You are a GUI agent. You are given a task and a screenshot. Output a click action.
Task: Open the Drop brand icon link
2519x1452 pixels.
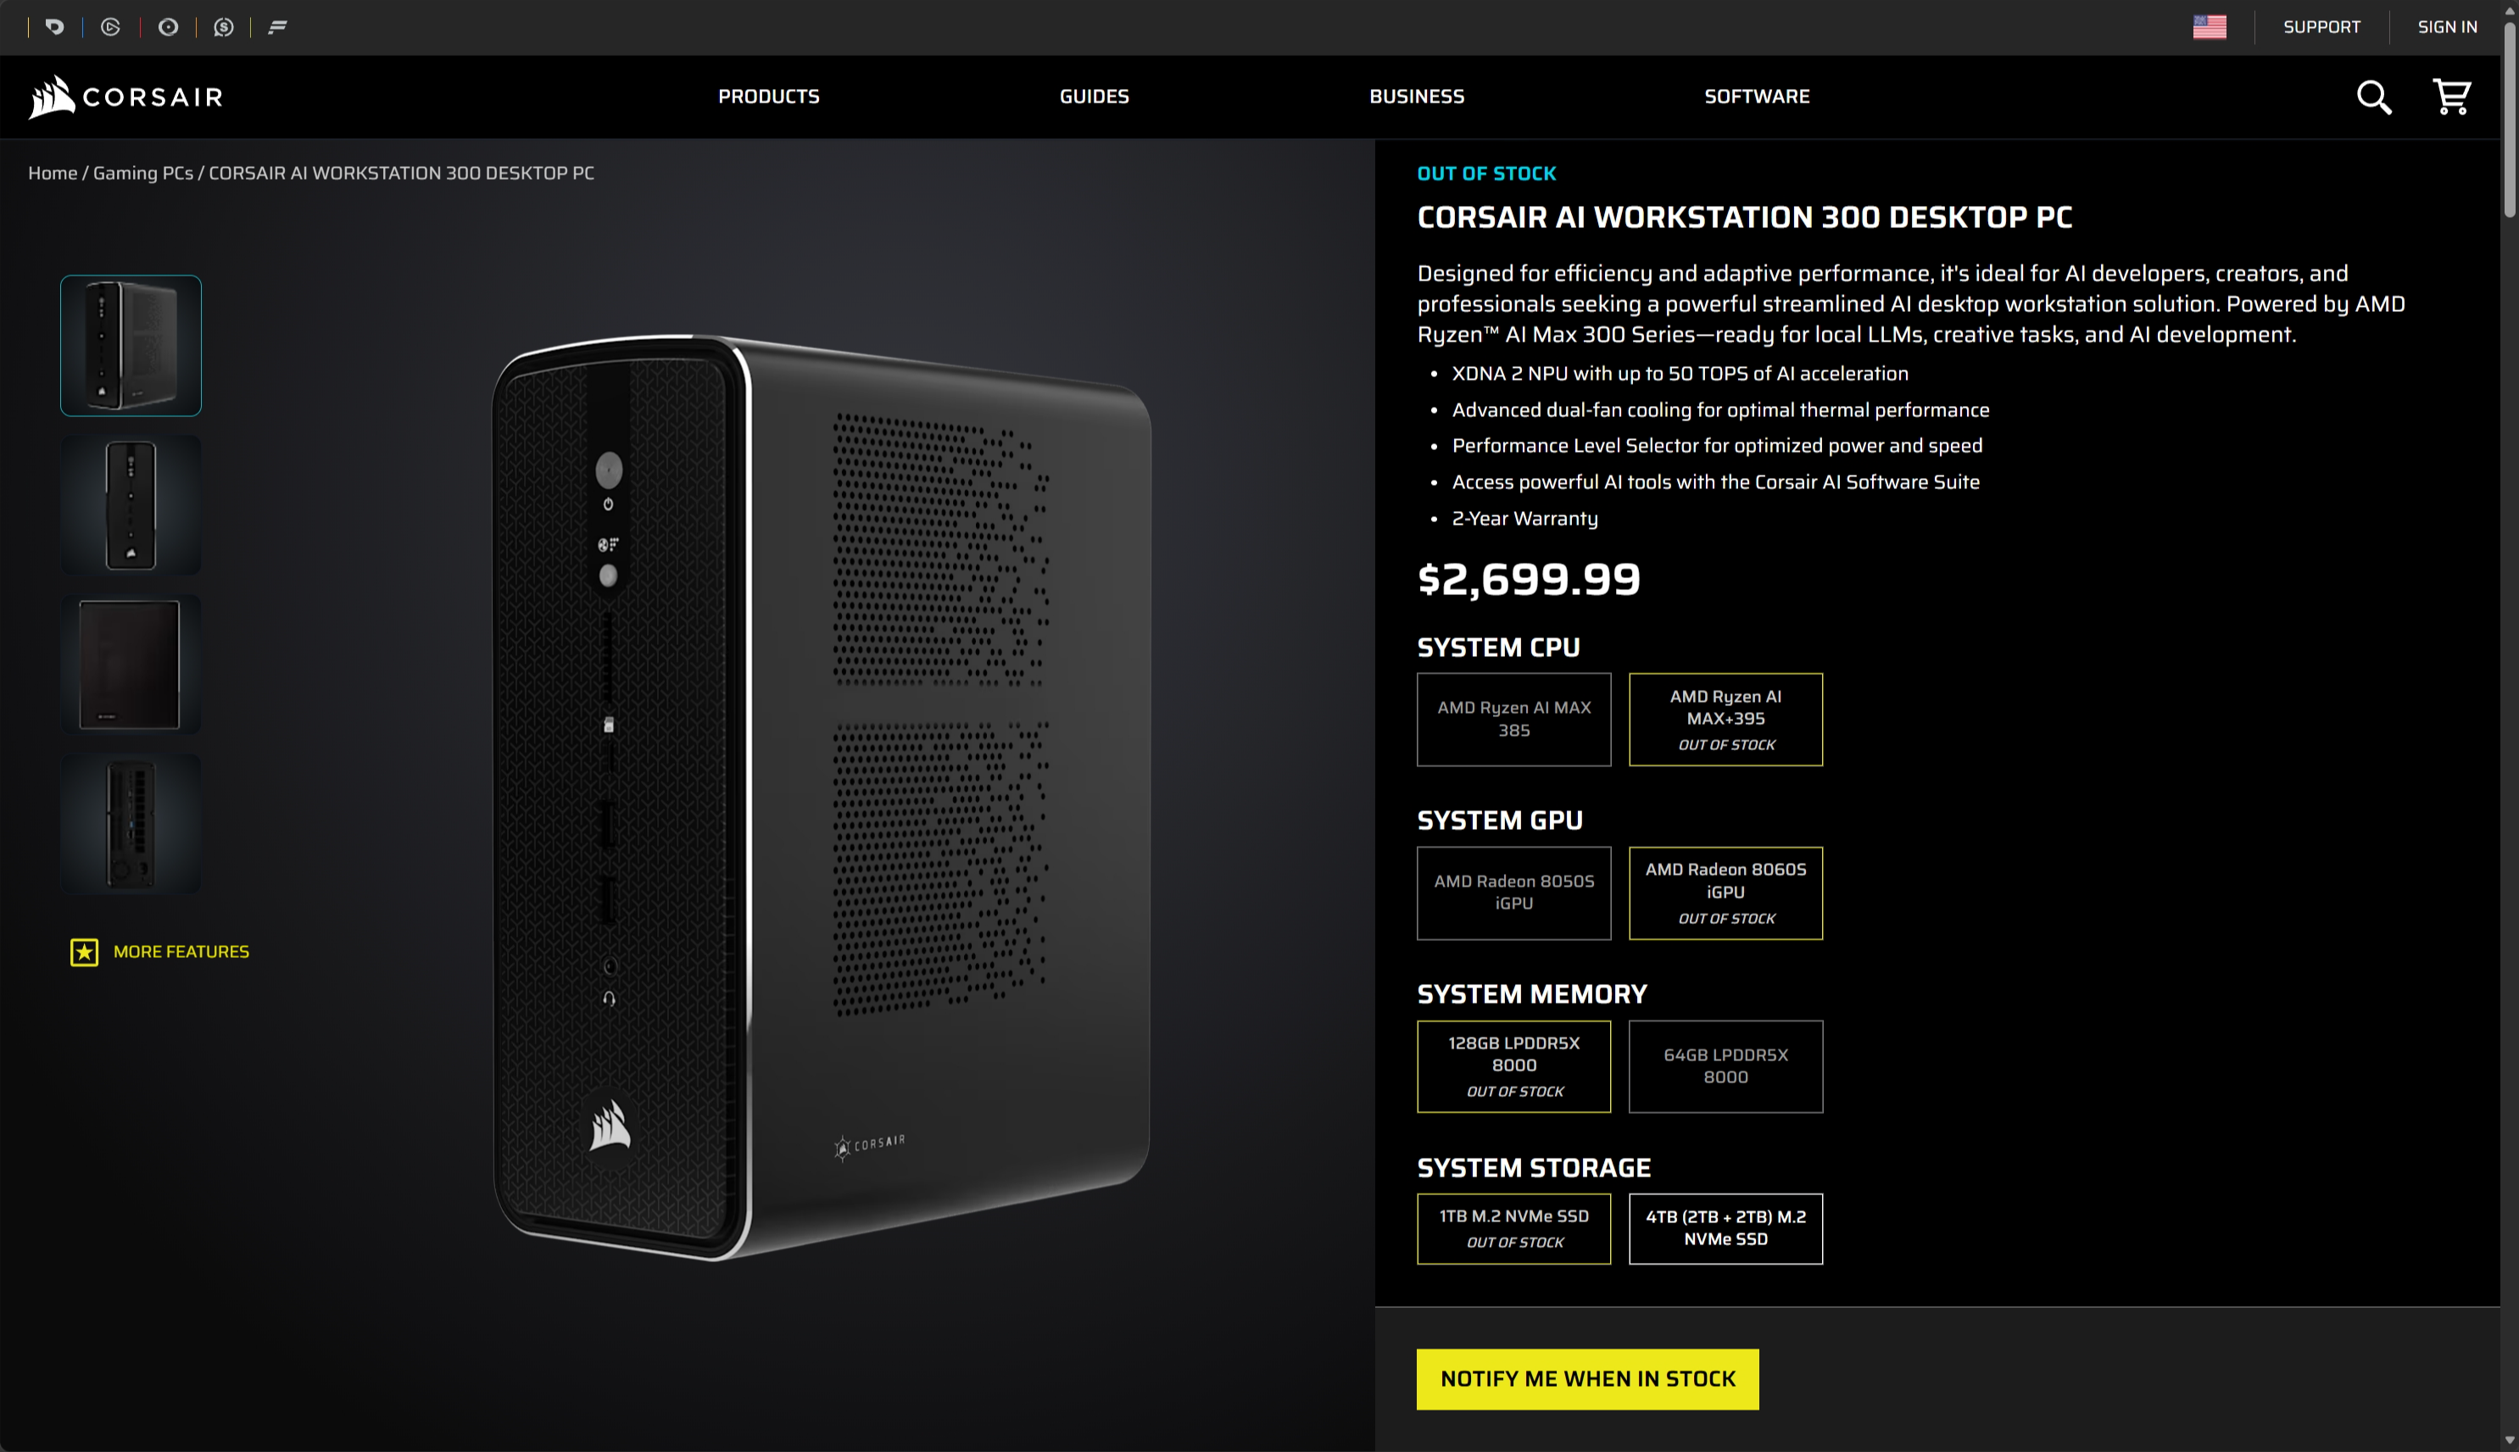tap(55, 27)
